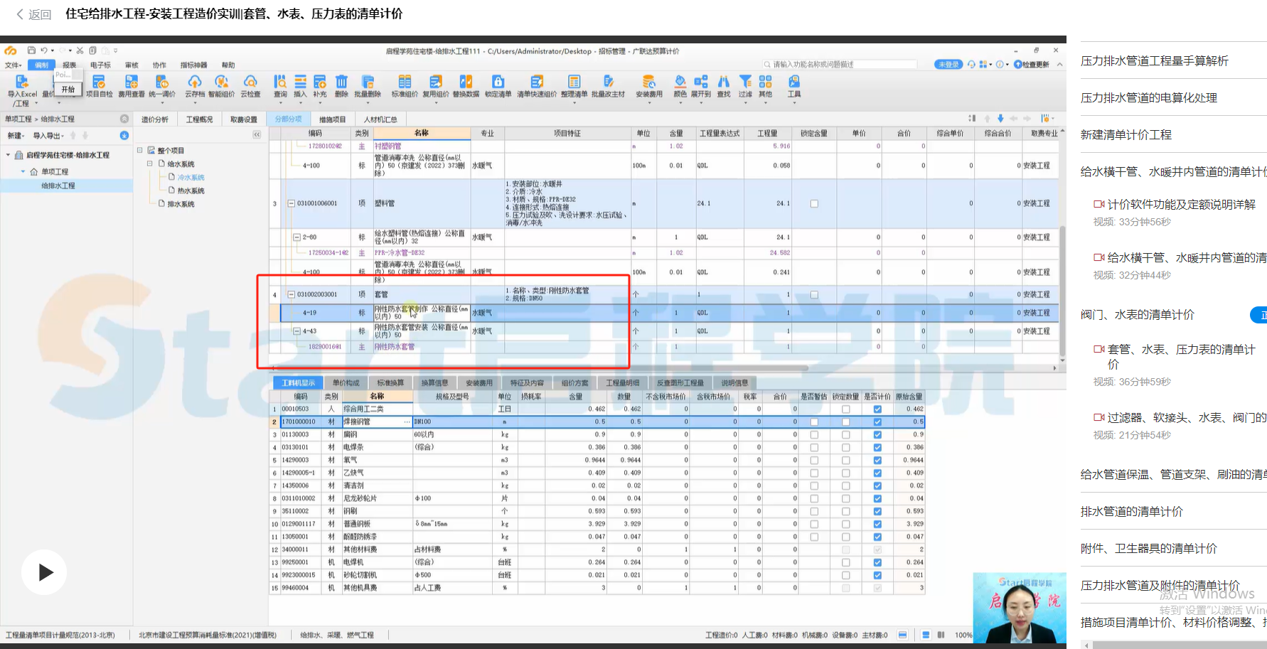Click the 删除 delete trash icon
1267x649 pixels.
click(x=341, y=86)
